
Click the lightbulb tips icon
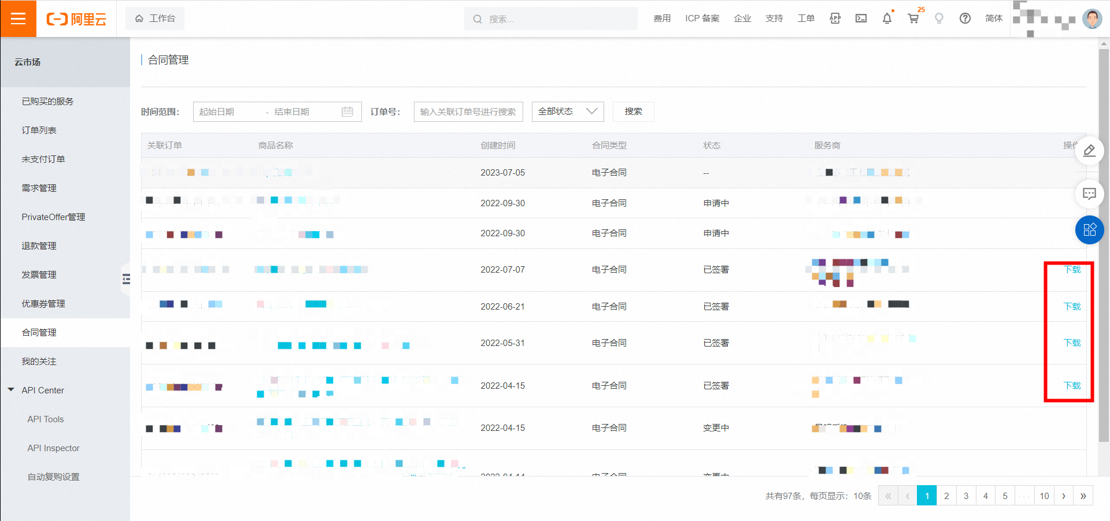pyautogui.click(x=939, y=18)
